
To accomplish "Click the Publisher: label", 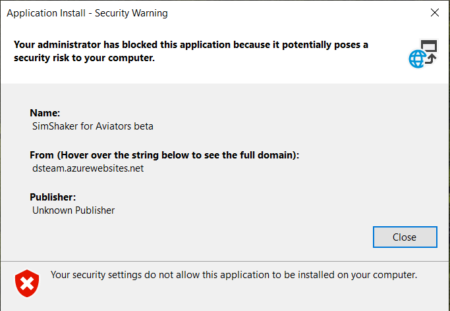I will click(53, 197).
